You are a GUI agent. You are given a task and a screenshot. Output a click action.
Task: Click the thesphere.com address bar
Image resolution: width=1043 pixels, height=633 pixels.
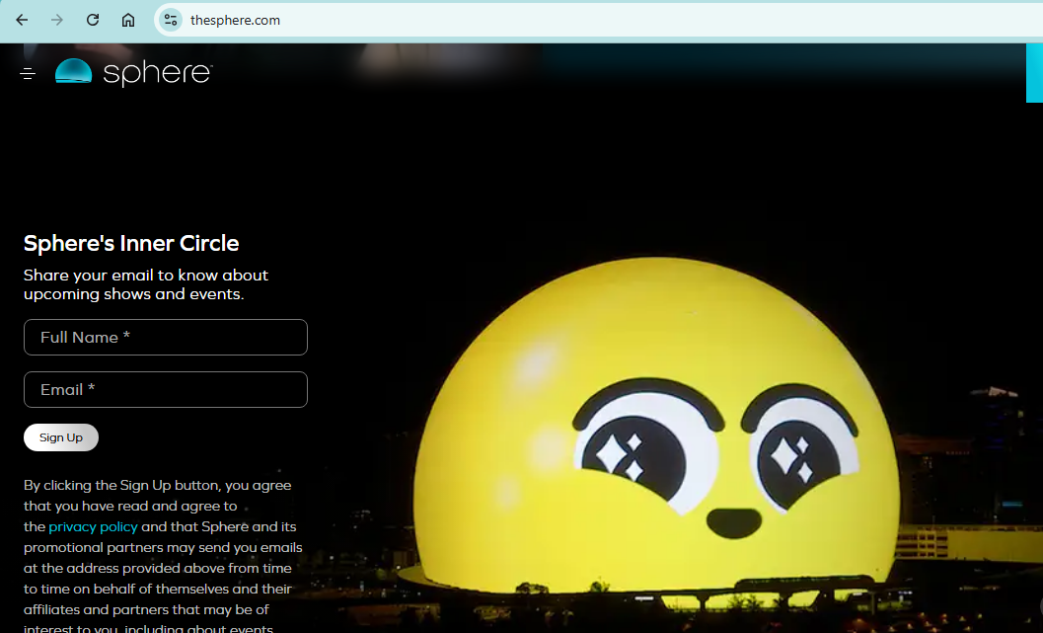tap(592, 20)
